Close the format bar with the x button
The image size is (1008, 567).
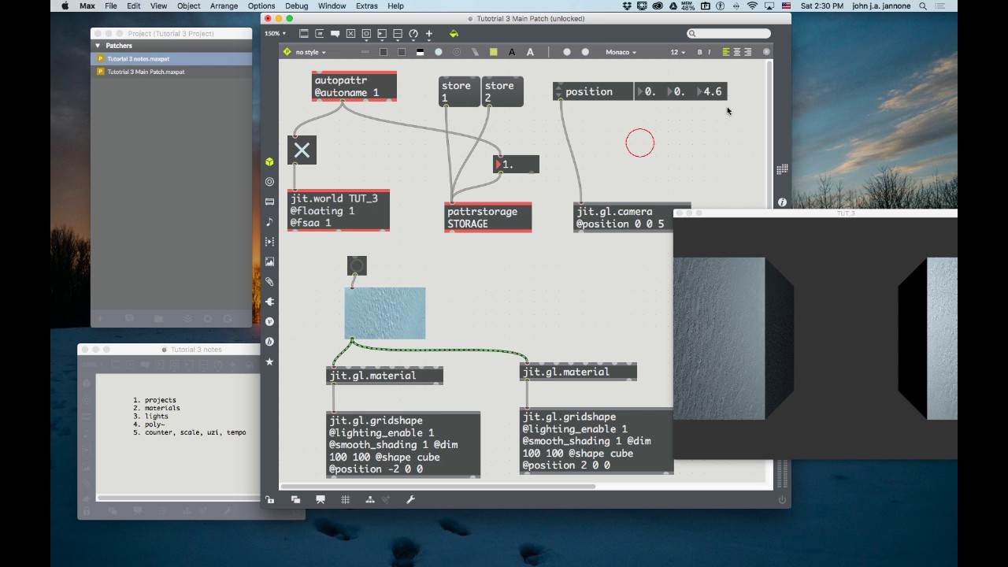766,52
